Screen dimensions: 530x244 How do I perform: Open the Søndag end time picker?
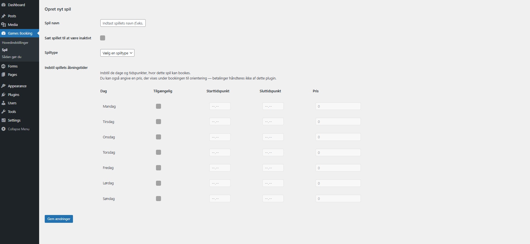point(273,199)
